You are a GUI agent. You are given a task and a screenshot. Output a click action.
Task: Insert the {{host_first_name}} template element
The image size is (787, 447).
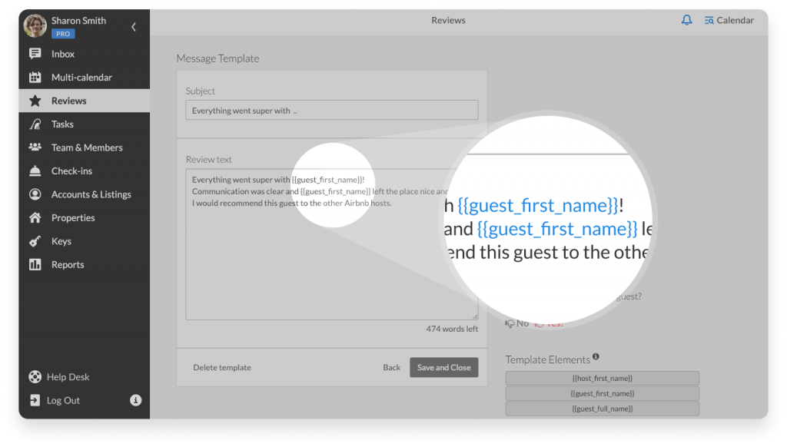point(602,378)
